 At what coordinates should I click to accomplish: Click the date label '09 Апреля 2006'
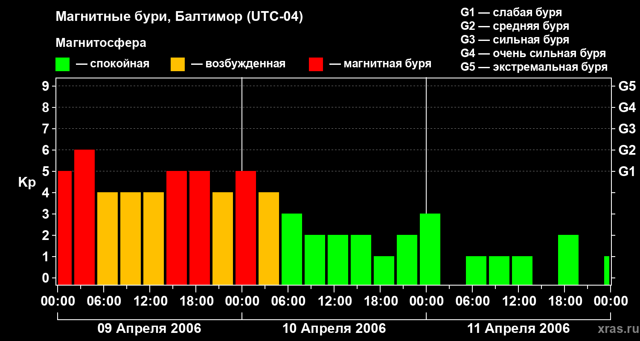[x=149, y=329]
